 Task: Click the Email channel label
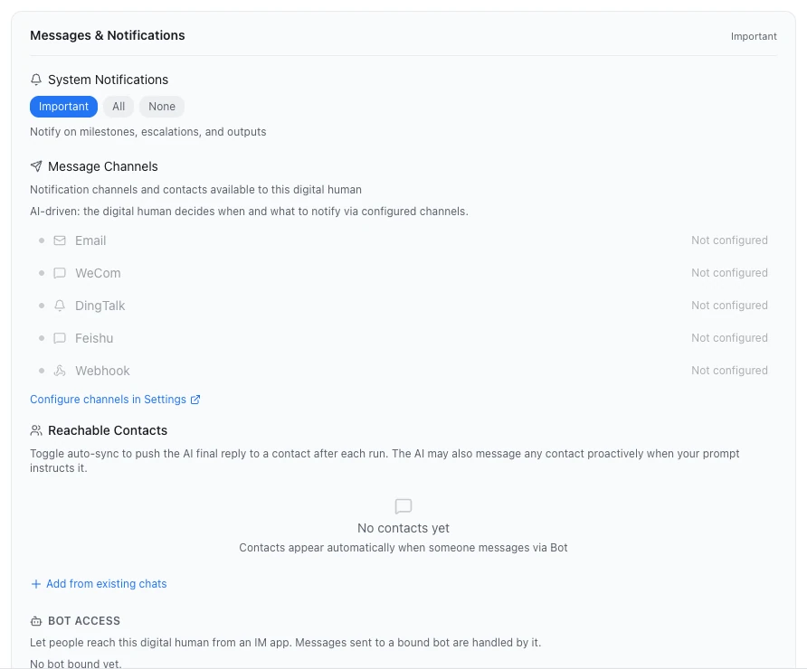click(90, 240)
